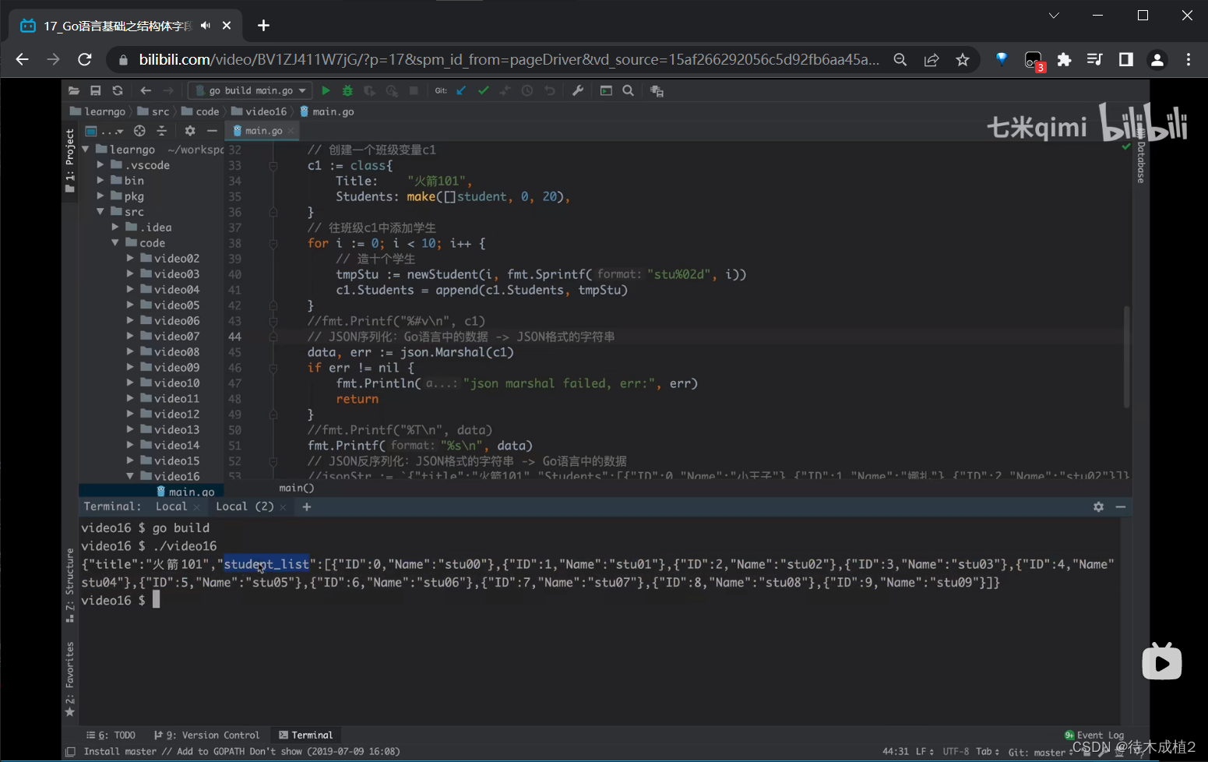1208x762 pixels.
Task: Open Structure tool window side tab
Action: click(70, 586)
